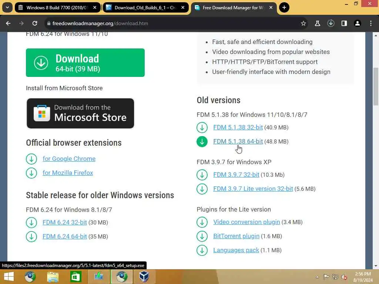379x284 pixels.
Task: Toggle the browser side panel
Action: (x=344, y=23)
